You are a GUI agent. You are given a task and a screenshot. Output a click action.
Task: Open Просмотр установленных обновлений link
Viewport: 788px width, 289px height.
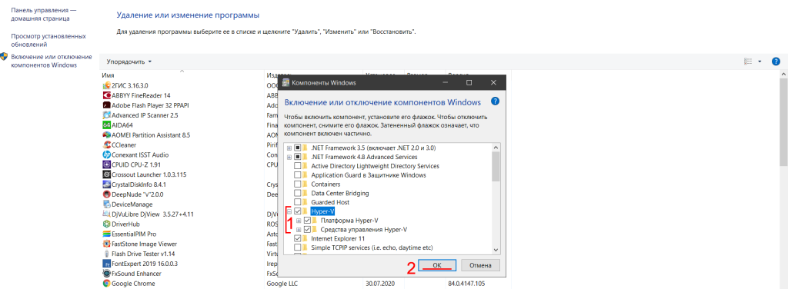(x=48, y=41)
